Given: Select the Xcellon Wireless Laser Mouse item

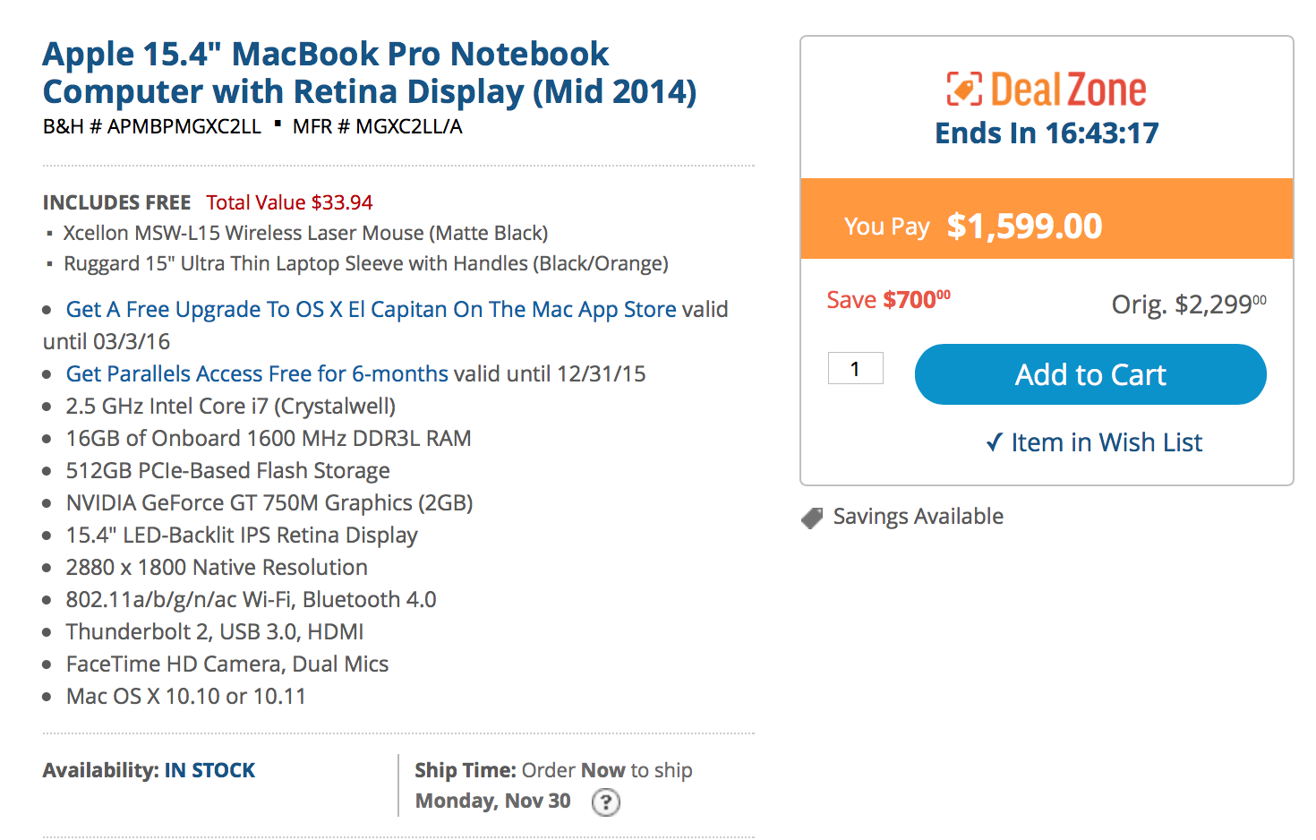Looking at the screenshot, I should tap(305, 233).
